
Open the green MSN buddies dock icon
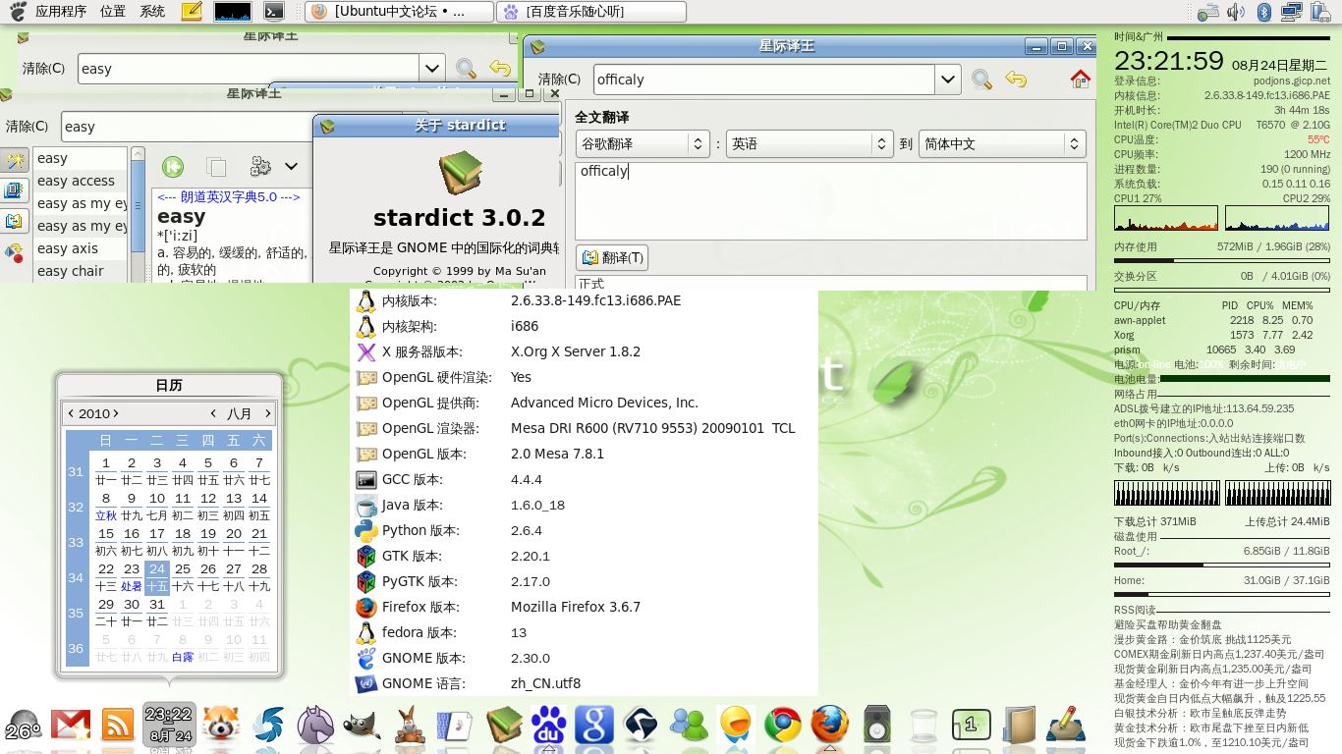click(689, 726)
